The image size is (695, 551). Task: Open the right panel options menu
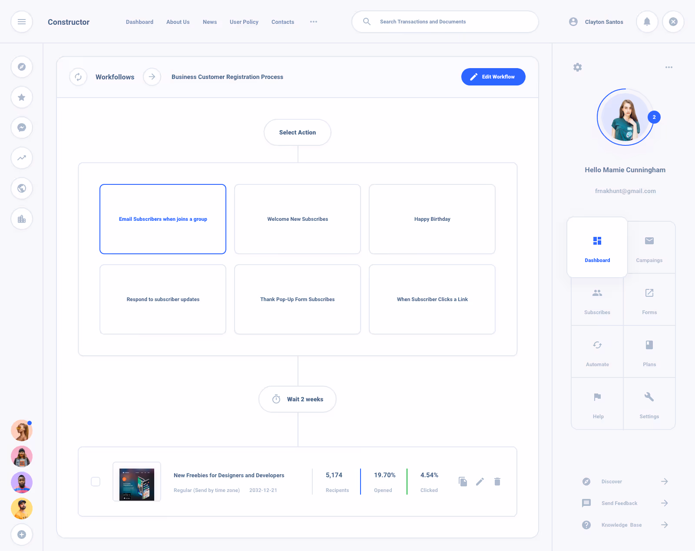669,67
